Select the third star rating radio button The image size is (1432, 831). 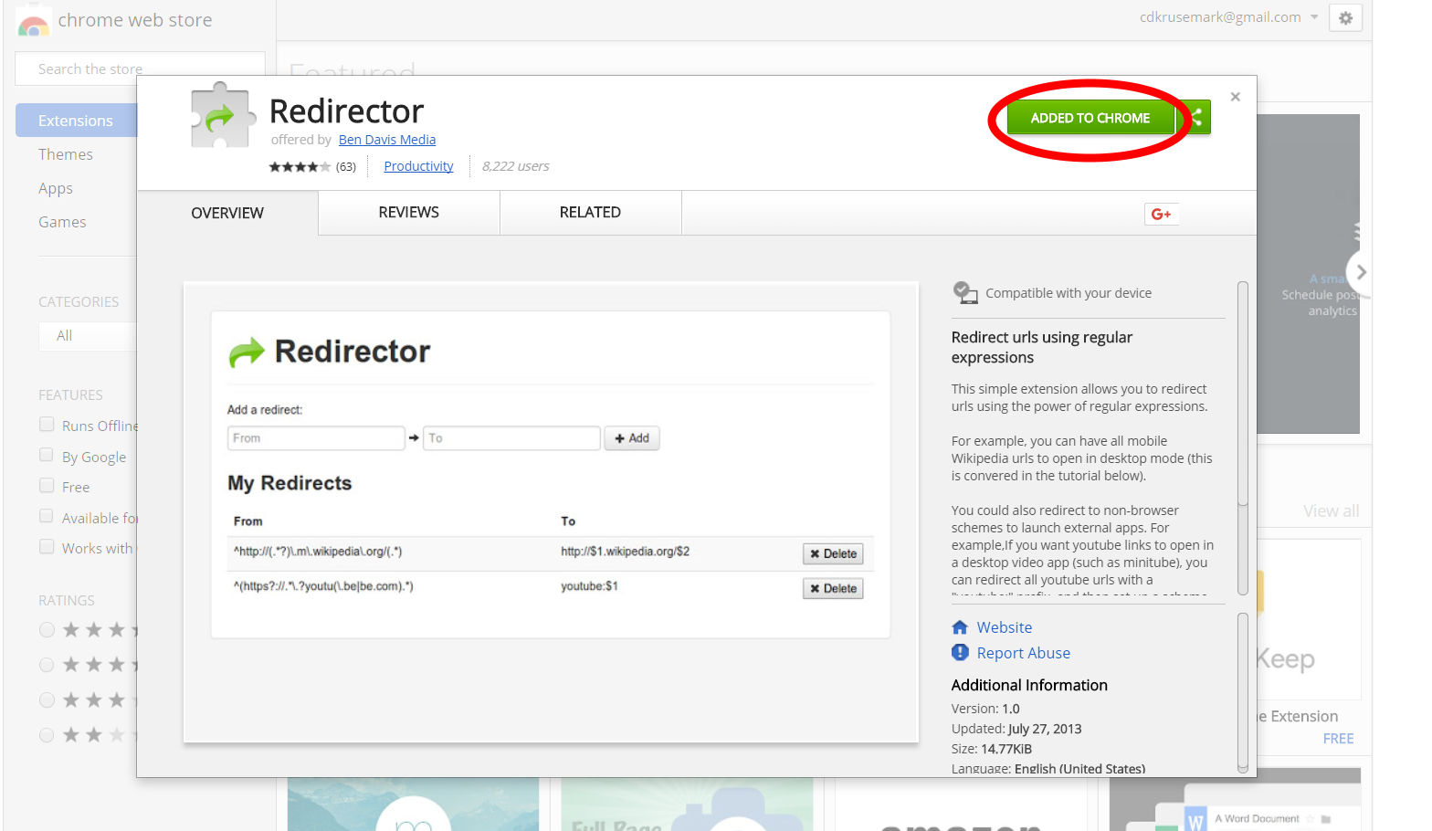coord(47,700)
